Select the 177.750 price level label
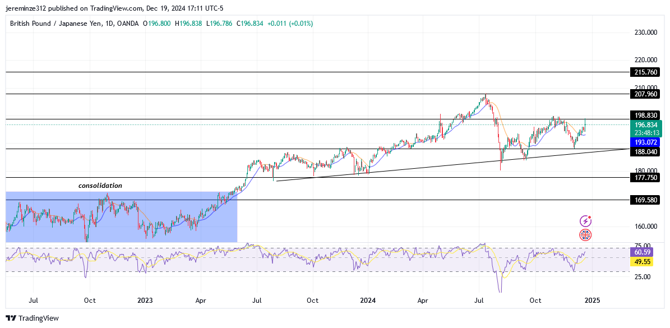The width and height of the screenshot is (670, 328). coord(644,178)
